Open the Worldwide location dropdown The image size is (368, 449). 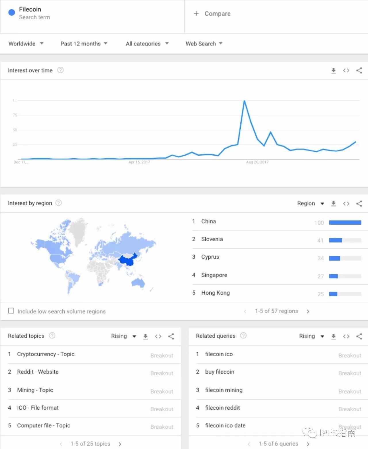click(x=26, y=44)
